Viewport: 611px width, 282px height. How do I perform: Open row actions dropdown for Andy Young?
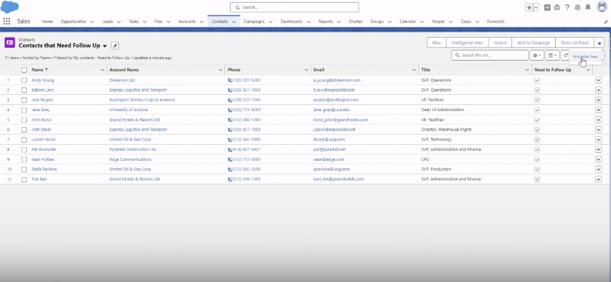click(x=598, y=80)
